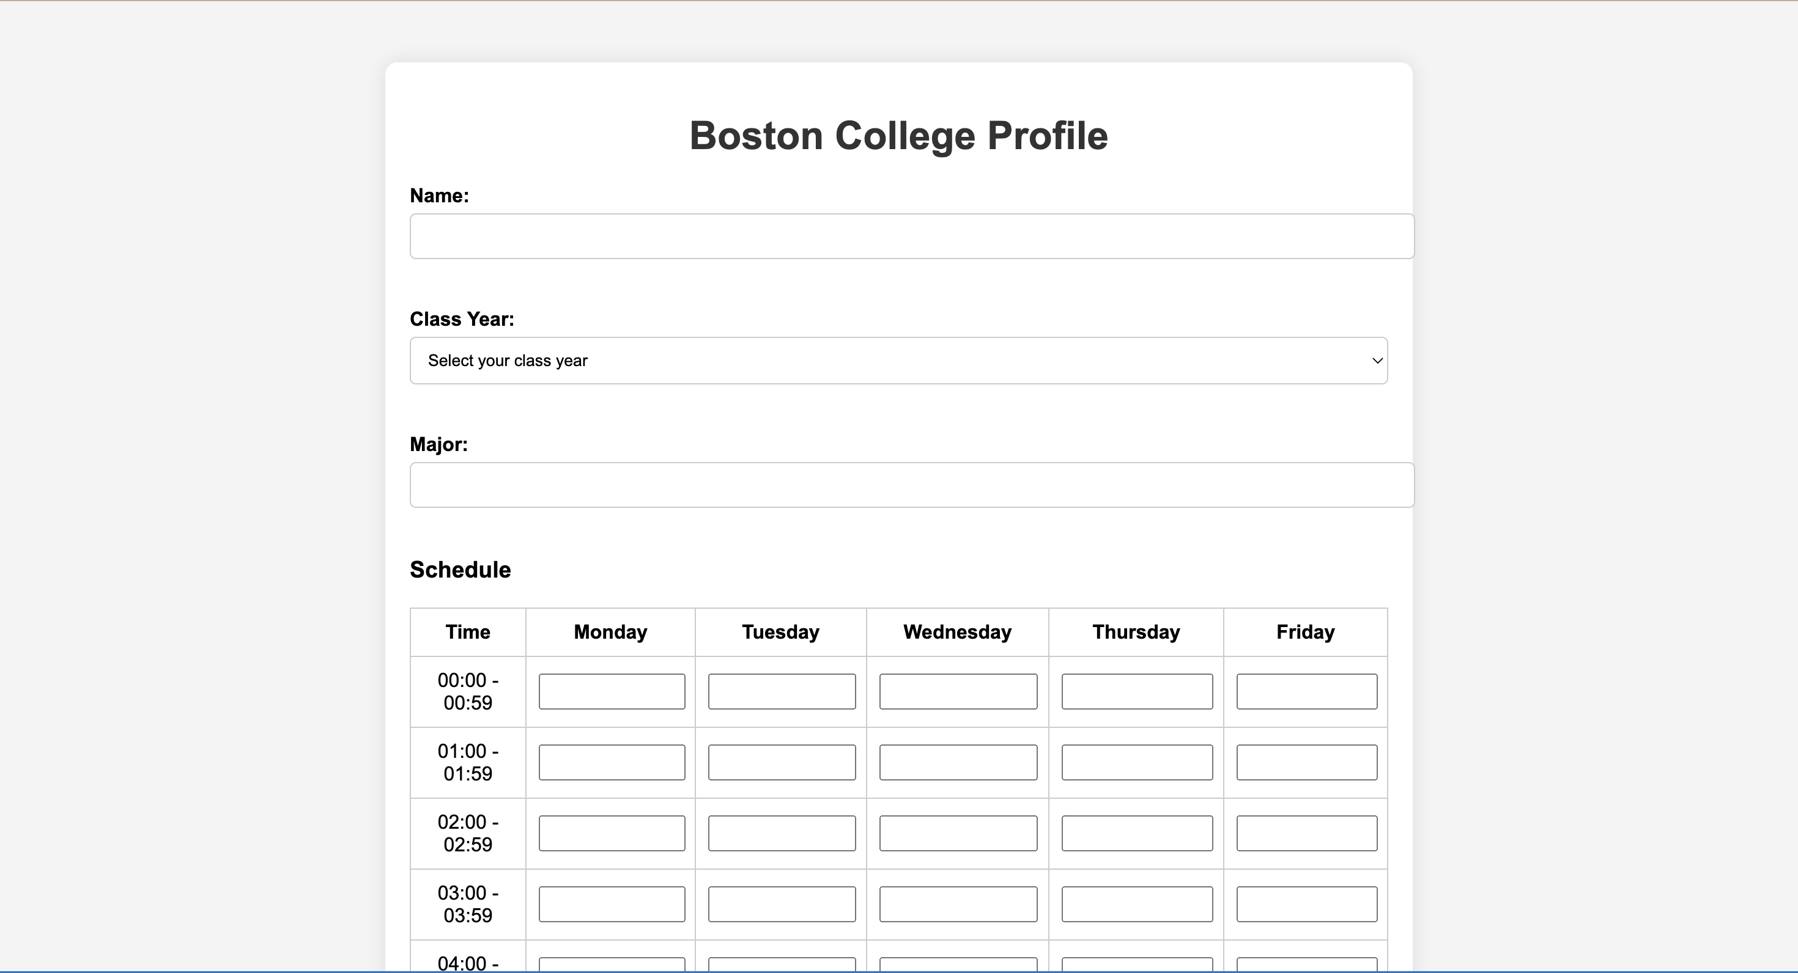This screenshot has height=973, width=1798.
Task: Click Wednesday 01:00 - 01:59 schedule input
Action: pyautogui.click(x=958, y=762)
